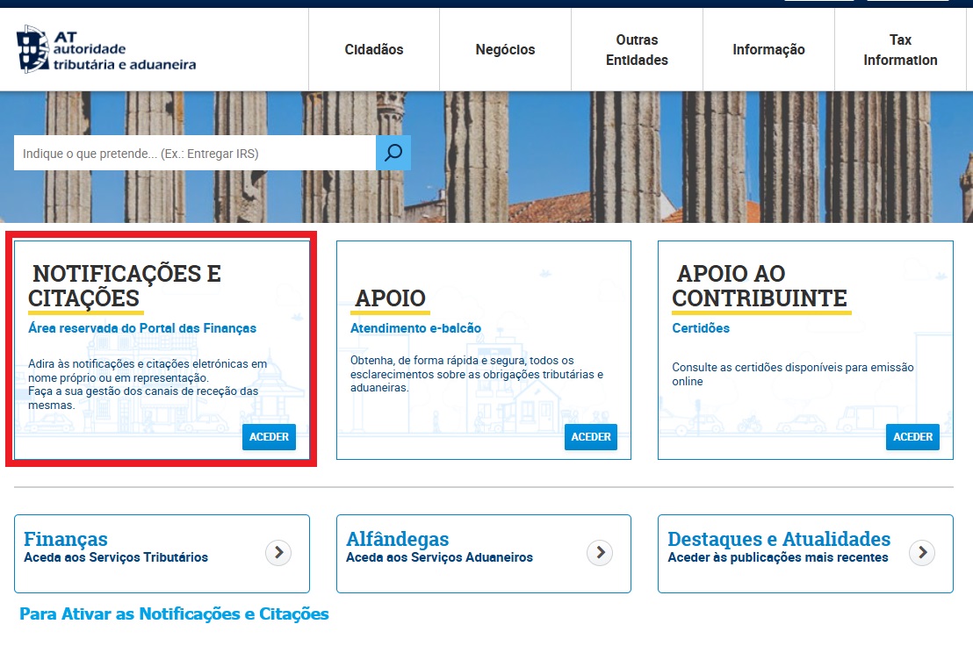The height and width of the screenshot is (653, 973).
Task: Open the 'Atendimento e-balcão' link
Action: pyautogui.click(x=415, y=328)
